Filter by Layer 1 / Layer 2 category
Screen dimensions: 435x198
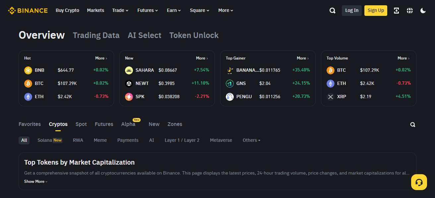182,140
